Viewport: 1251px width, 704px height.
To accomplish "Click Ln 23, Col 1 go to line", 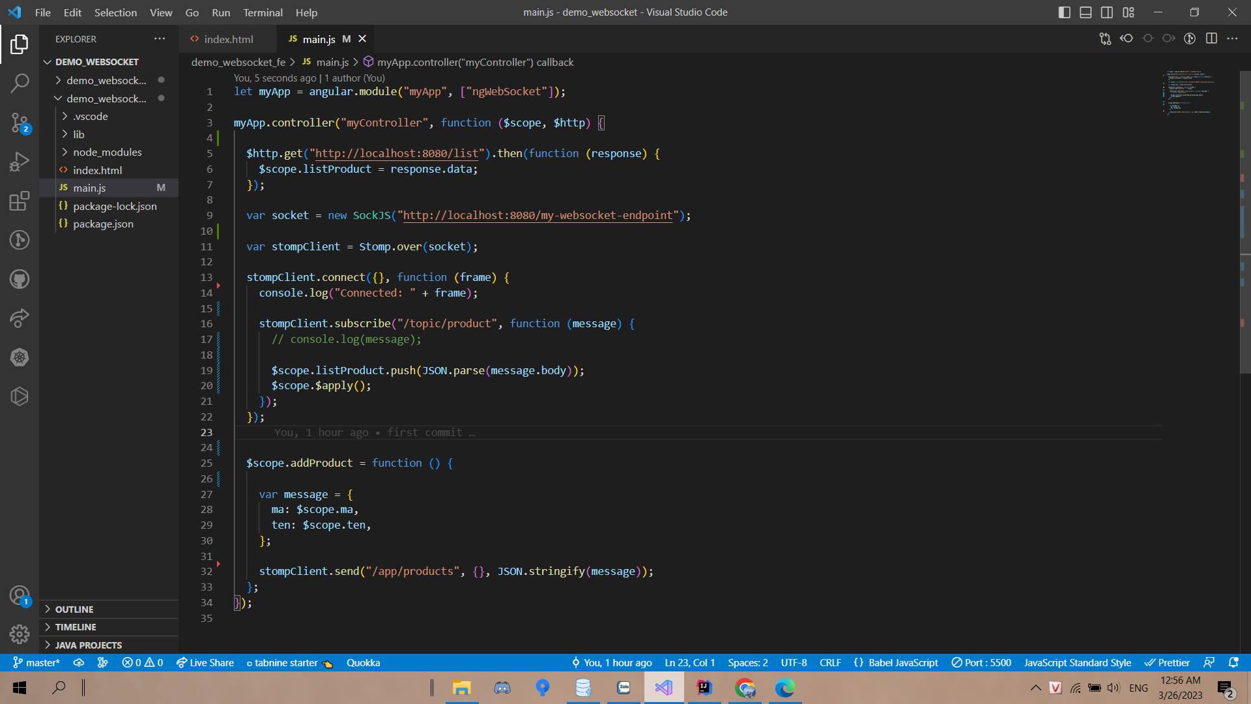I will point(690,662).
